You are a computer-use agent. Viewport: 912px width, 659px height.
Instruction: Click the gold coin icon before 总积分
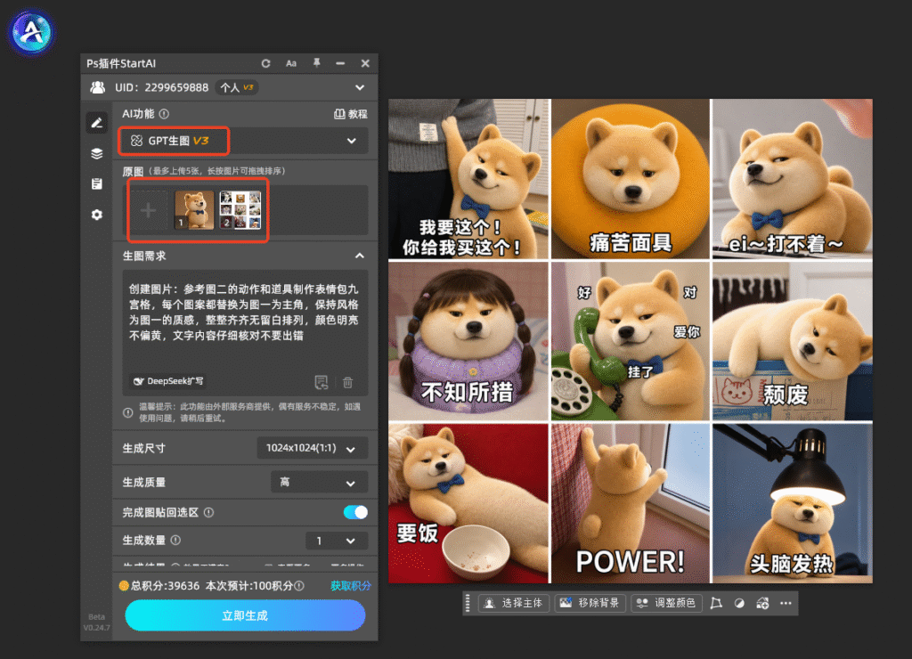pos(124,586)
